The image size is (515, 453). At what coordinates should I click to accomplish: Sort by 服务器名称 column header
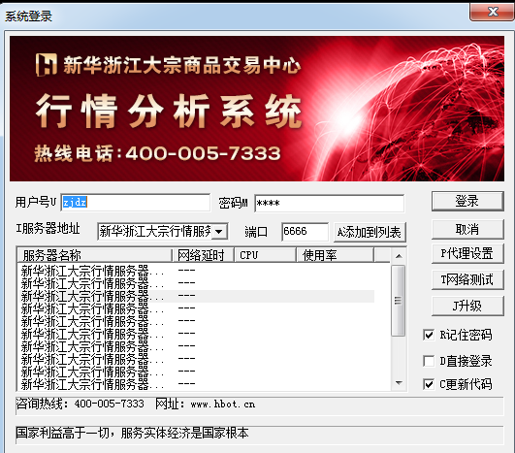point(95,255)
